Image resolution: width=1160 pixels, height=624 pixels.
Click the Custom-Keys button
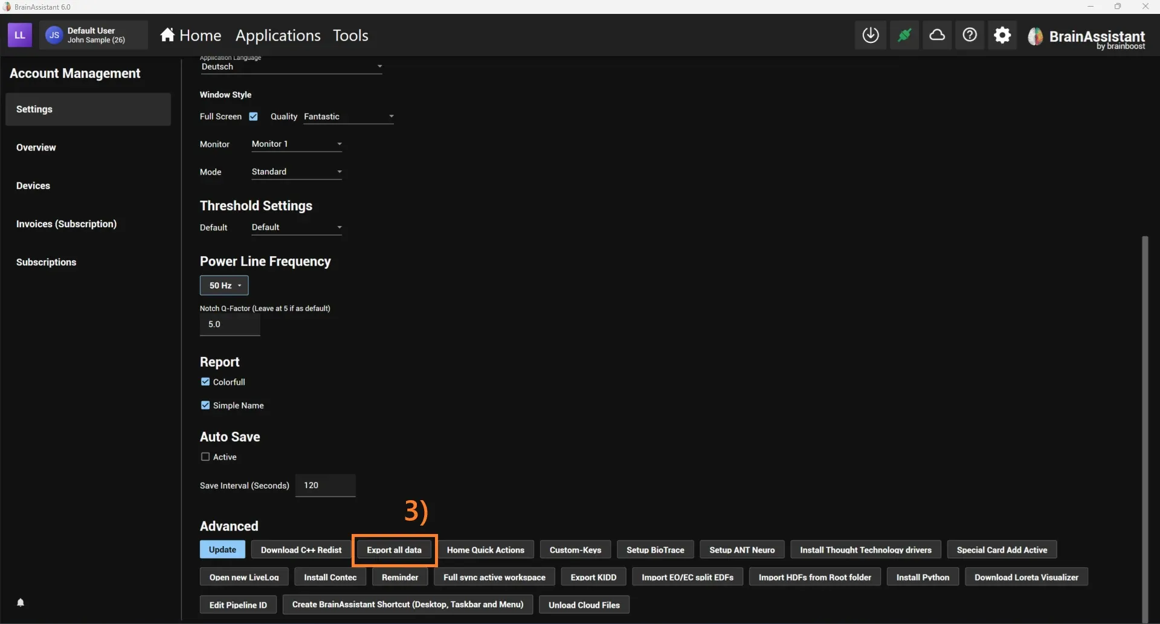tap(575, 550)
